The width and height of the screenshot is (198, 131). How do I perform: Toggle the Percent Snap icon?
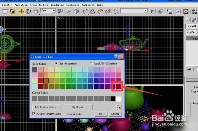100,12
